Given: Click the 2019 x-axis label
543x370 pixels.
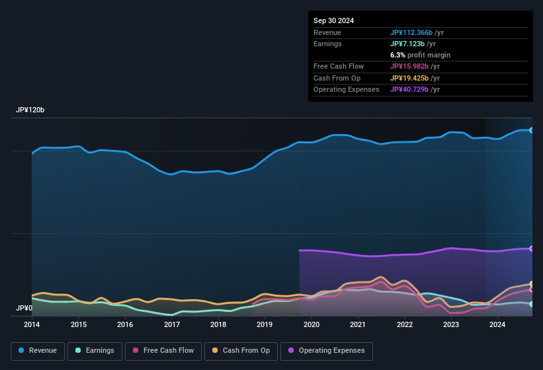Looking at the screenshot, I should click(x=265, y=324).
